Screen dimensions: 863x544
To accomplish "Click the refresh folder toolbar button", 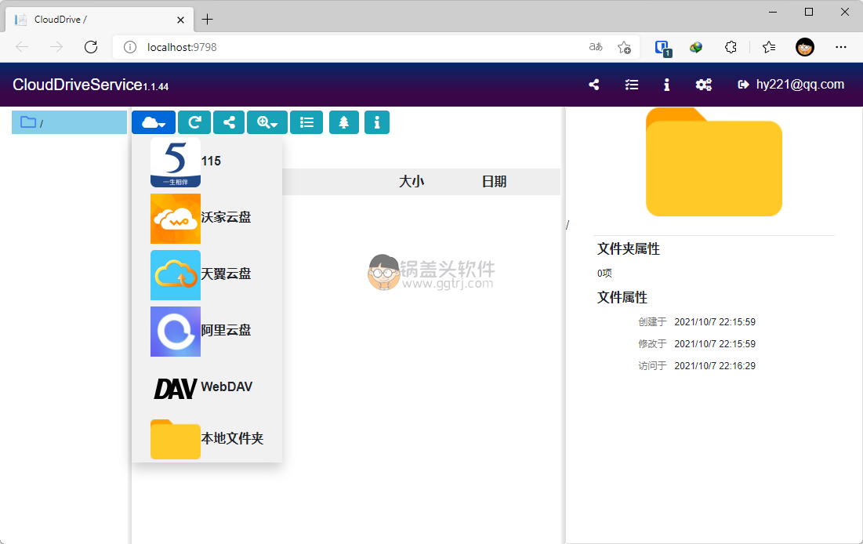I will pyautogui.click(x=194, y=122).
